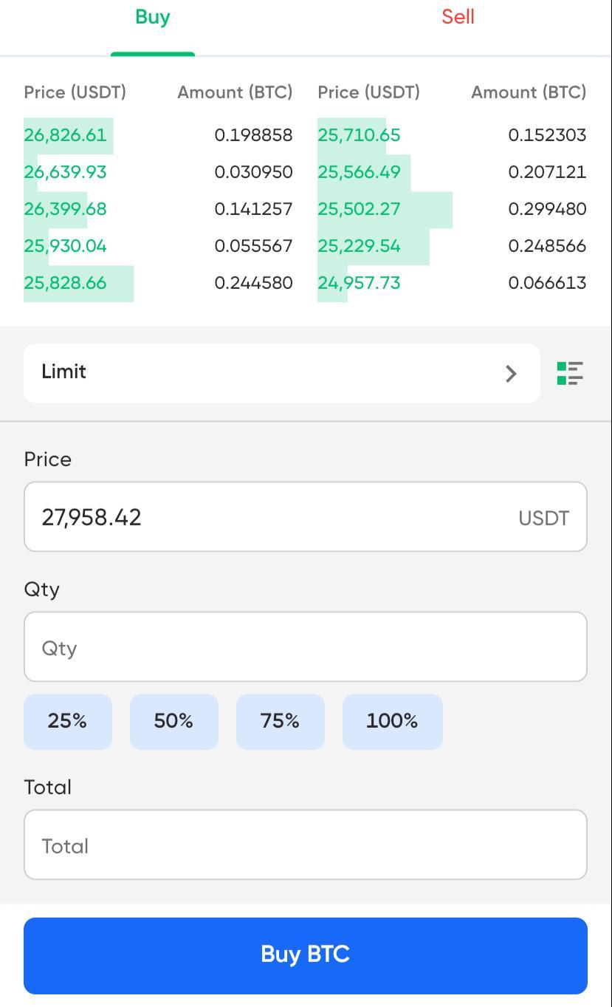Choose the 25,828.66 price level
The width and height of the screenshot is (612, 1007).
pyautogui.click(x=66, y=283)
